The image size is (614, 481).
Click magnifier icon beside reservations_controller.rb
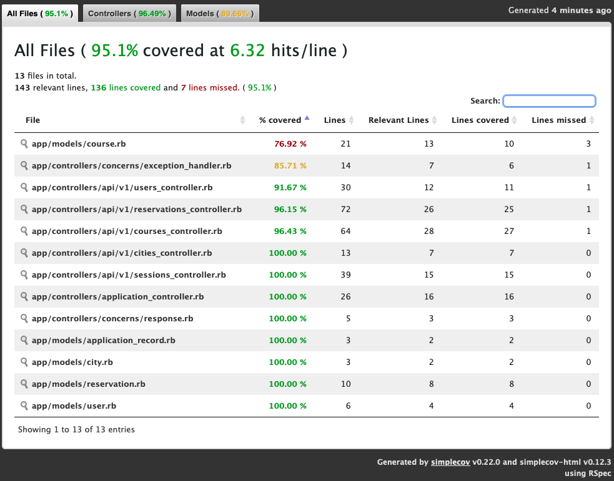tap(24, 210)
